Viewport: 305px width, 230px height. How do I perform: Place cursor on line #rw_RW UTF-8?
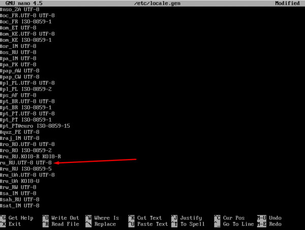tap(18, 187)
